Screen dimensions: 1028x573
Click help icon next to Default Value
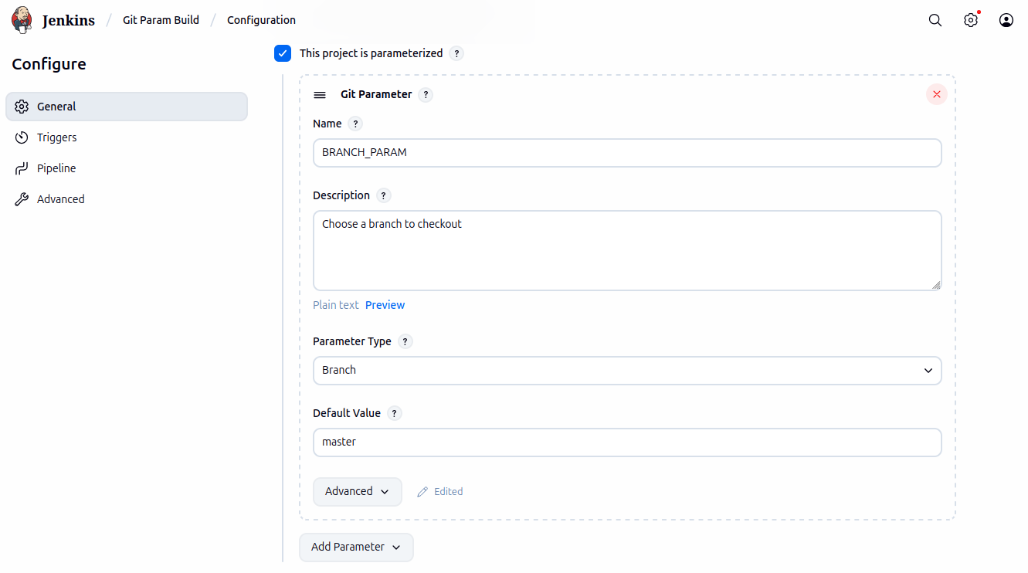click(x=394, y=413)
